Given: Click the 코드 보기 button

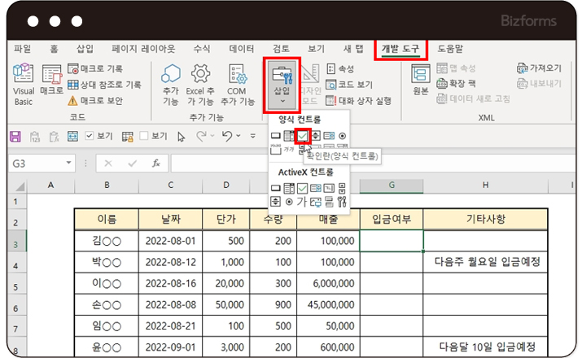Looking at the screenshot, I should pos(349,85).
